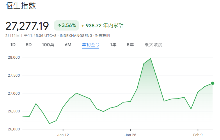The width and height of the screenshot is (220, 140).
Task: Click the 27,500 y-axis label
Action: (x=14, y=76)
